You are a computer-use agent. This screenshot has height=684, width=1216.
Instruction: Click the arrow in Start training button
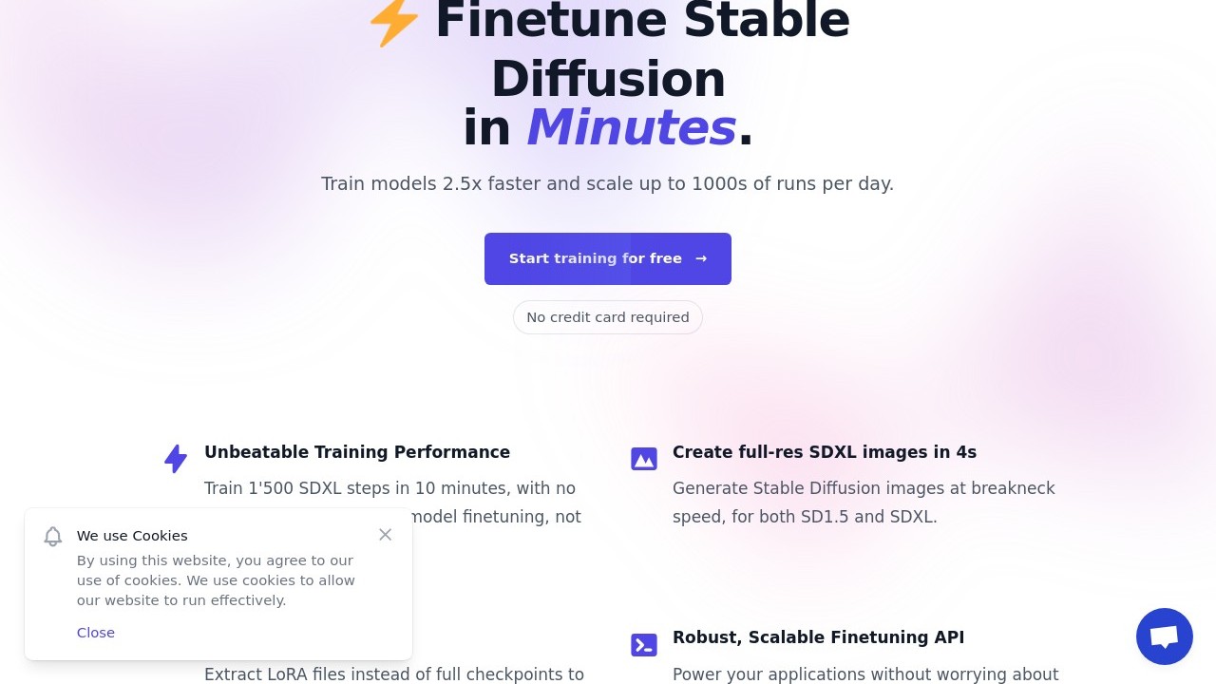click(x=701, y=258)
